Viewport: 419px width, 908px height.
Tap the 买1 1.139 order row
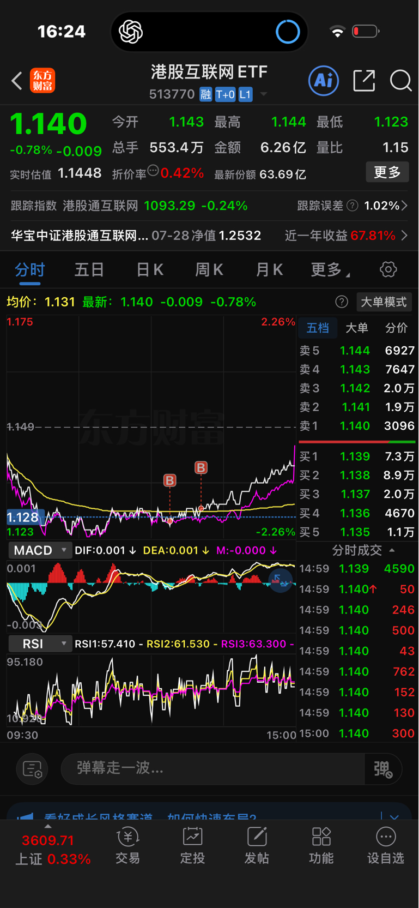[357, 456]
